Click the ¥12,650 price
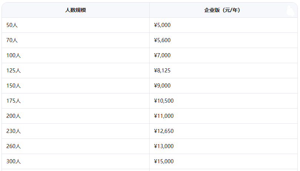 point(164,131)
